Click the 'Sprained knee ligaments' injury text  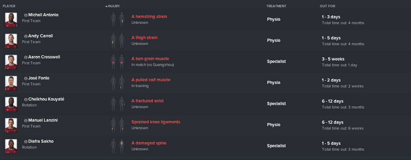[x=156, y=122]
